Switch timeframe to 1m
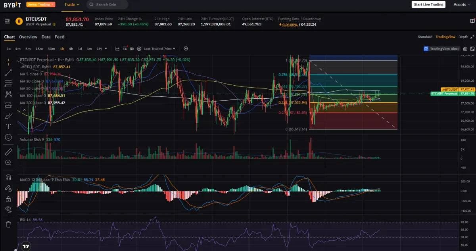The image size is (476, 251). tap(18, 49)
